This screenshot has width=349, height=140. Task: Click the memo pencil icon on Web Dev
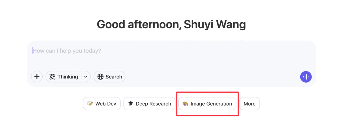[x=90, y=104]
